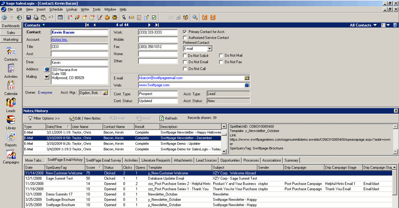Enable Do Not Mail checkbox

221,55
